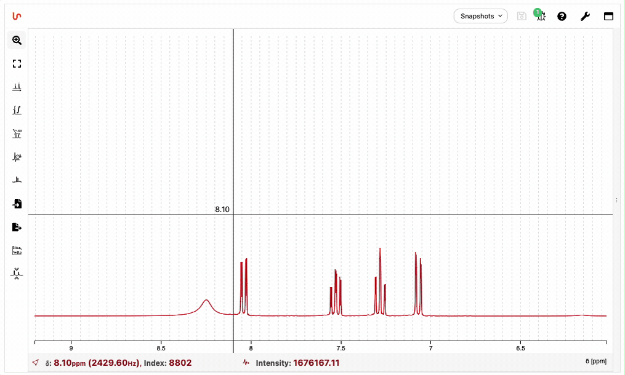Viewport: 625px width, 375px height.
Task: Select the Zoom in tool
Action: coord(17,40)
